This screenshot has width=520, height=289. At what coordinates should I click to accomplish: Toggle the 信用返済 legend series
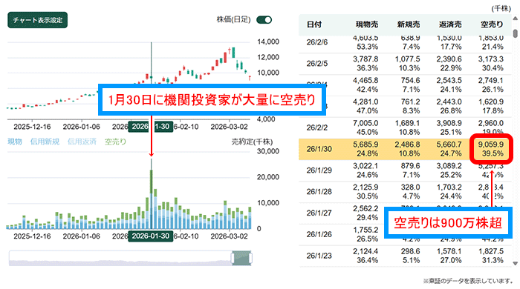tap(82, 142)
